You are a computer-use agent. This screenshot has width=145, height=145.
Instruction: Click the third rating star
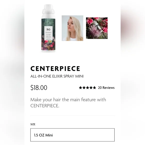click(87, 87)
